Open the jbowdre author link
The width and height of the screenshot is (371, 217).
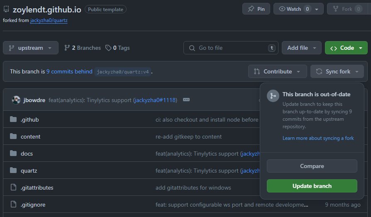pyautogui.click(x=34, y=100)
